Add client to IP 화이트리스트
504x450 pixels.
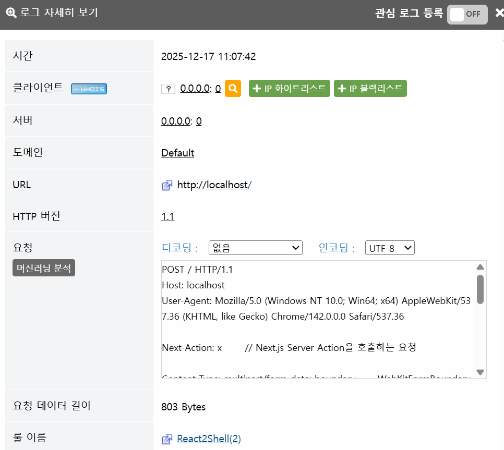[x=290, y=89]
